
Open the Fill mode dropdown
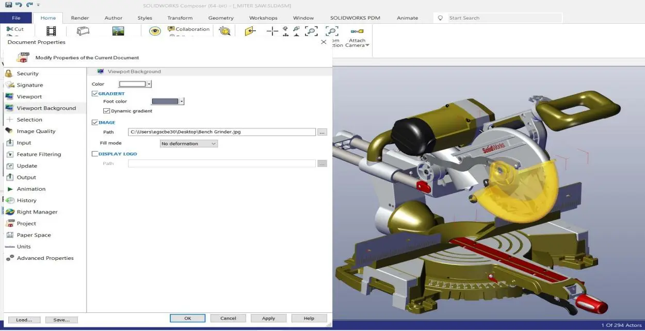tap(189, 144)
